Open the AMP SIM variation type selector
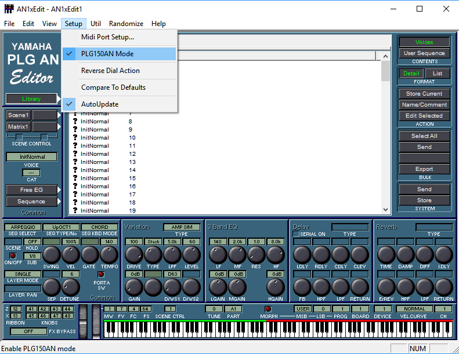 click(181, 227)
